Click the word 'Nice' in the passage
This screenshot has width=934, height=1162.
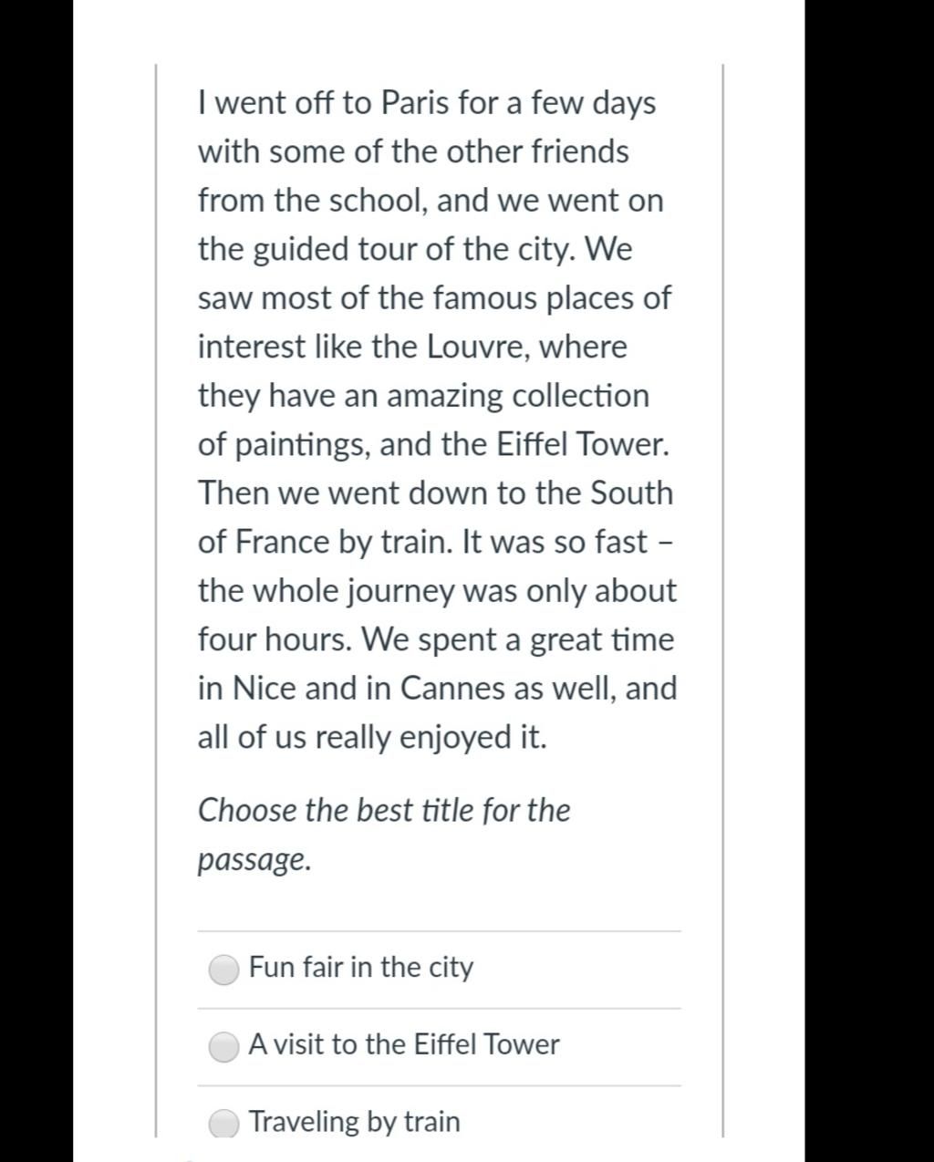click(x=265, y=688)
